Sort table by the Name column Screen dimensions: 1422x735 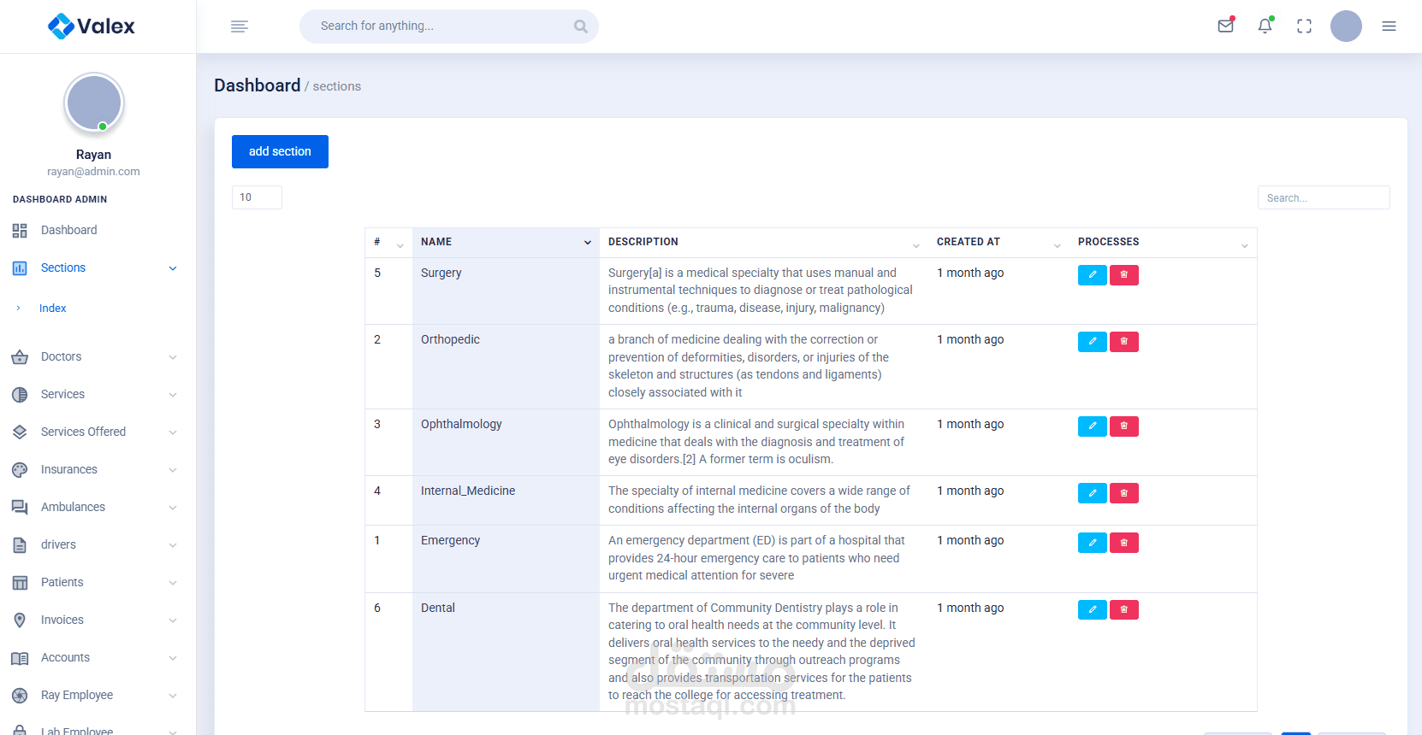click(505, 242)
